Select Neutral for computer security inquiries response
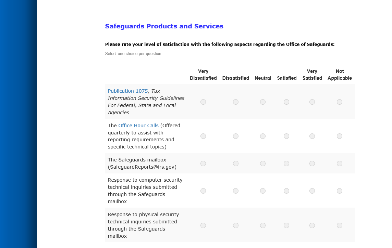 [263, 191]
